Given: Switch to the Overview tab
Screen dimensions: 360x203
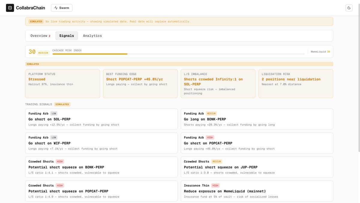Looking at the screenshot, I should click(40, 36).
